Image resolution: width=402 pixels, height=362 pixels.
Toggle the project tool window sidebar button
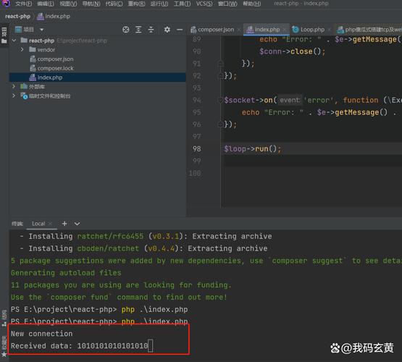[x=4, y=35]
